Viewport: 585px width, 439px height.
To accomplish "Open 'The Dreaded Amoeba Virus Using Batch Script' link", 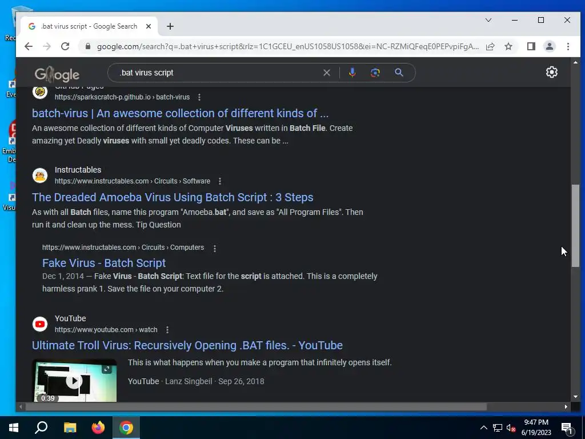I will pyautogui.click(x=173, y=197).
